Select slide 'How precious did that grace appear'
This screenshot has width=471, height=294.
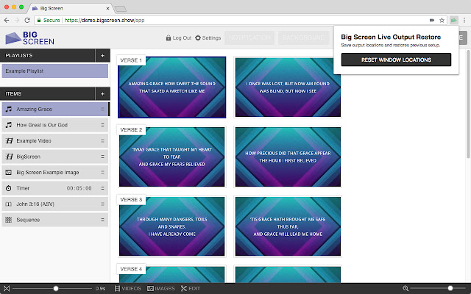pyautogui.click(x=288, y=157)
